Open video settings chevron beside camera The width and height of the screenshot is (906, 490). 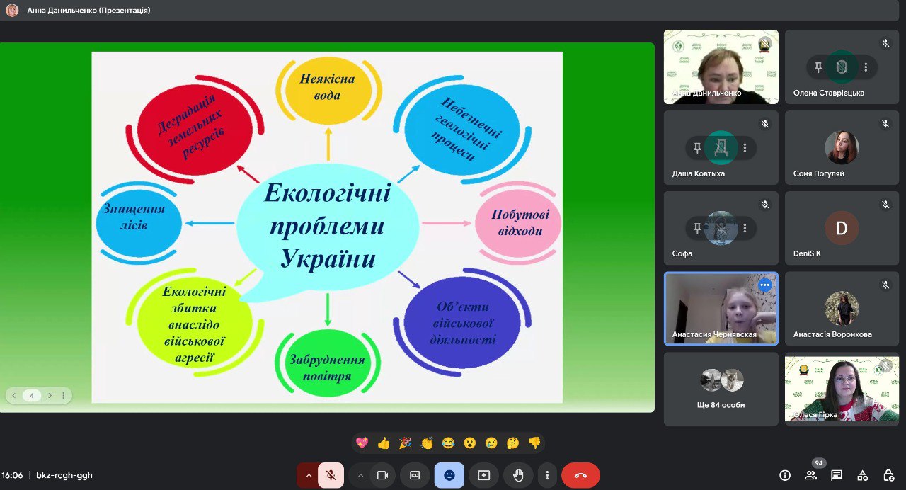[360, 475]
